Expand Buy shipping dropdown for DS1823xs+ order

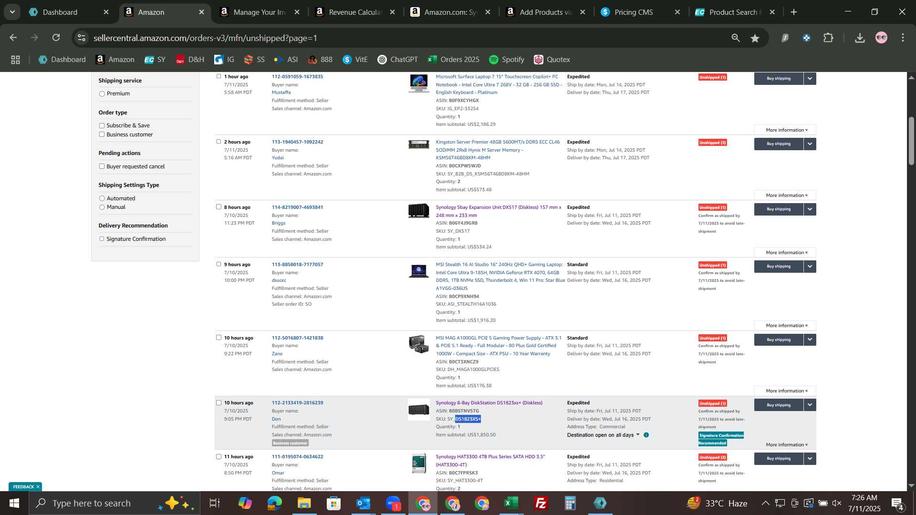(x=810, y=405)
